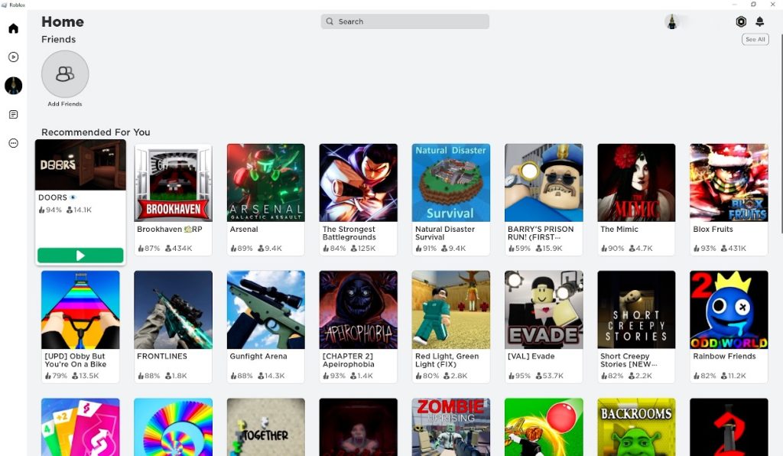Click the See All button for Friends
This screenshot has height=456, width=783.
click(x=755, y=39)
